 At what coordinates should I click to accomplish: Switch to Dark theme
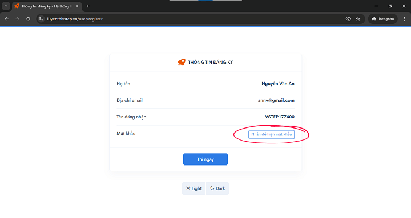pos(217,188)
